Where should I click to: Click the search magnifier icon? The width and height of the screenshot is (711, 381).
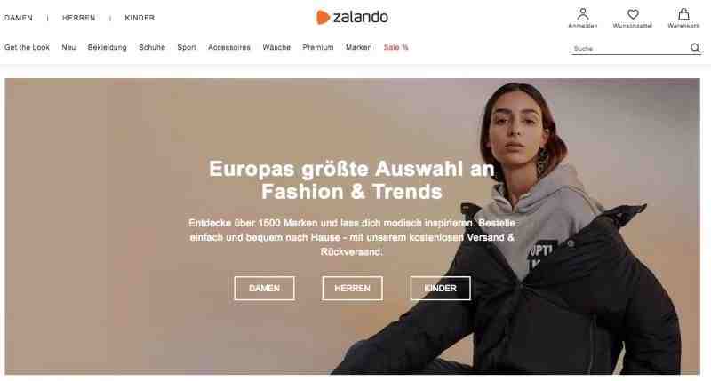pyautogui.click(x=695, y=48)
